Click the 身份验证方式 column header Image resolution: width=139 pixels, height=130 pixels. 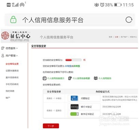(x=103, y=91)
